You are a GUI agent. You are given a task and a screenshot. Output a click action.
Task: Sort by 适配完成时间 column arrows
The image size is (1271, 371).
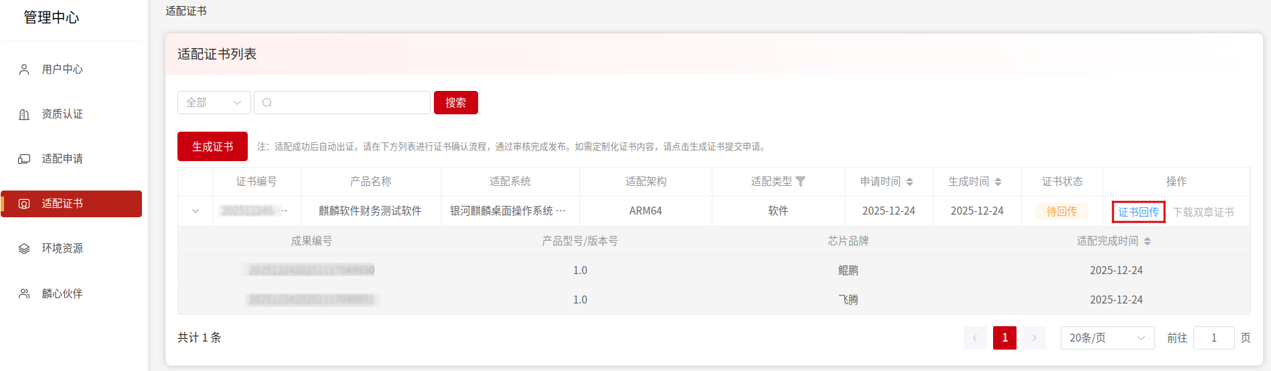pos(1147,241)
